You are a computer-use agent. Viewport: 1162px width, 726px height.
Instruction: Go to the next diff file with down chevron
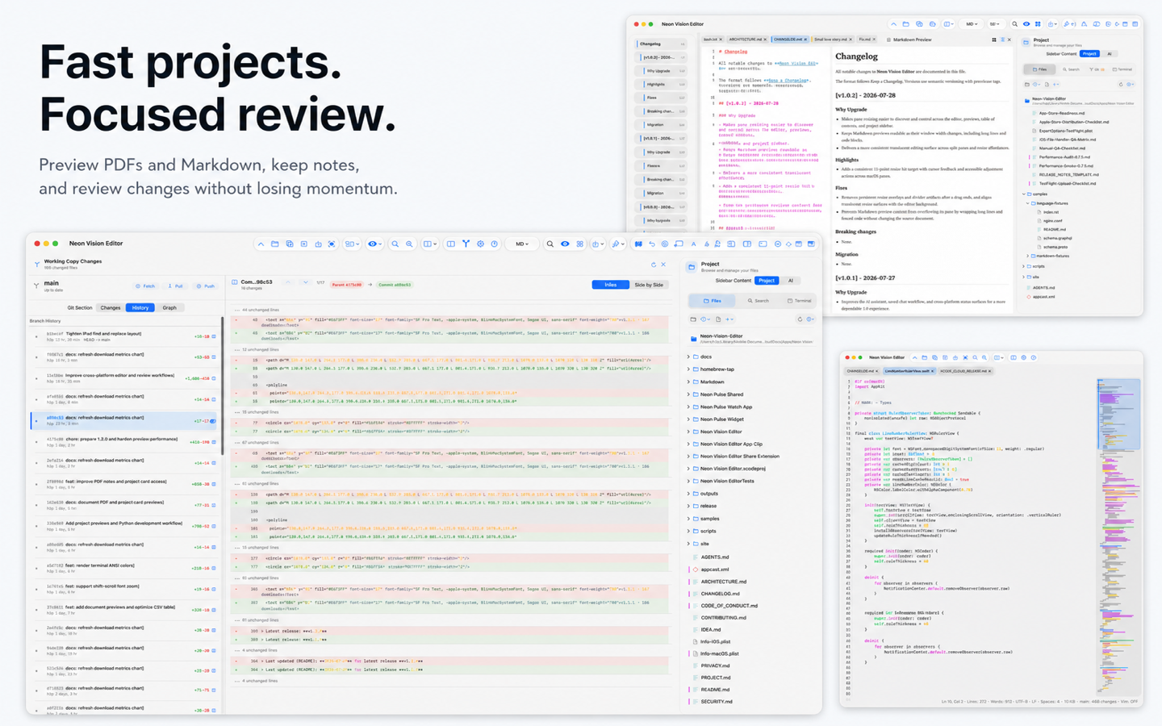pos(305,282)
